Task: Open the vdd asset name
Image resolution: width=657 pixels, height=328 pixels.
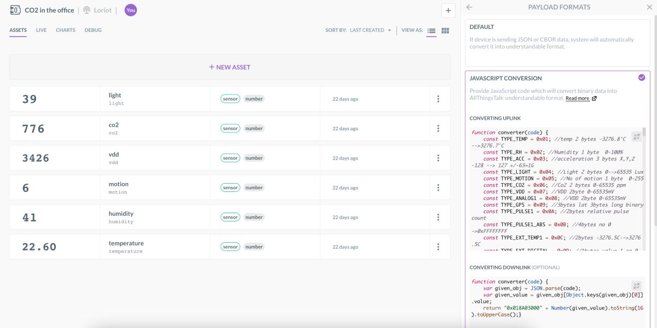Action: tap(113, 154)
